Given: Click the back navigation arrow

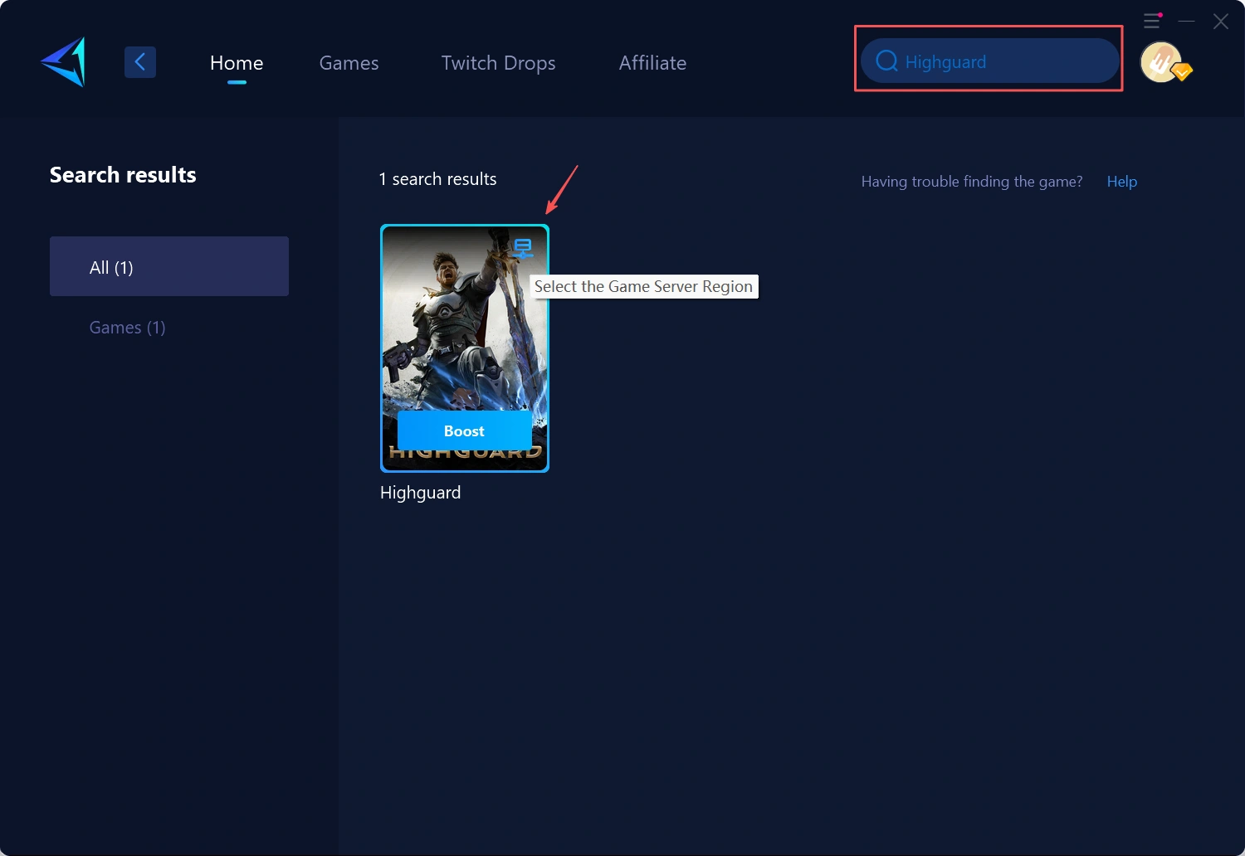Looking at the screenshot, I should [x=139, y=61].
